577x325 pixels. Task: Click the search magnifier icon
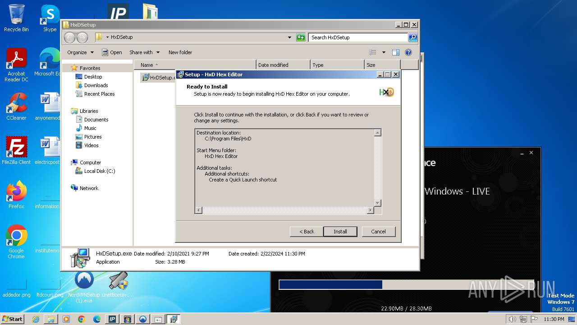click(x=413, y=37)
